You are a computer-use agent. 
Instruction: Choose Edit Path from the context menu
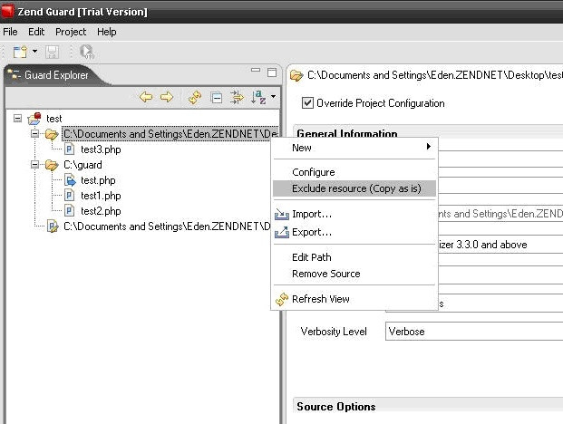tap(354, 257)
